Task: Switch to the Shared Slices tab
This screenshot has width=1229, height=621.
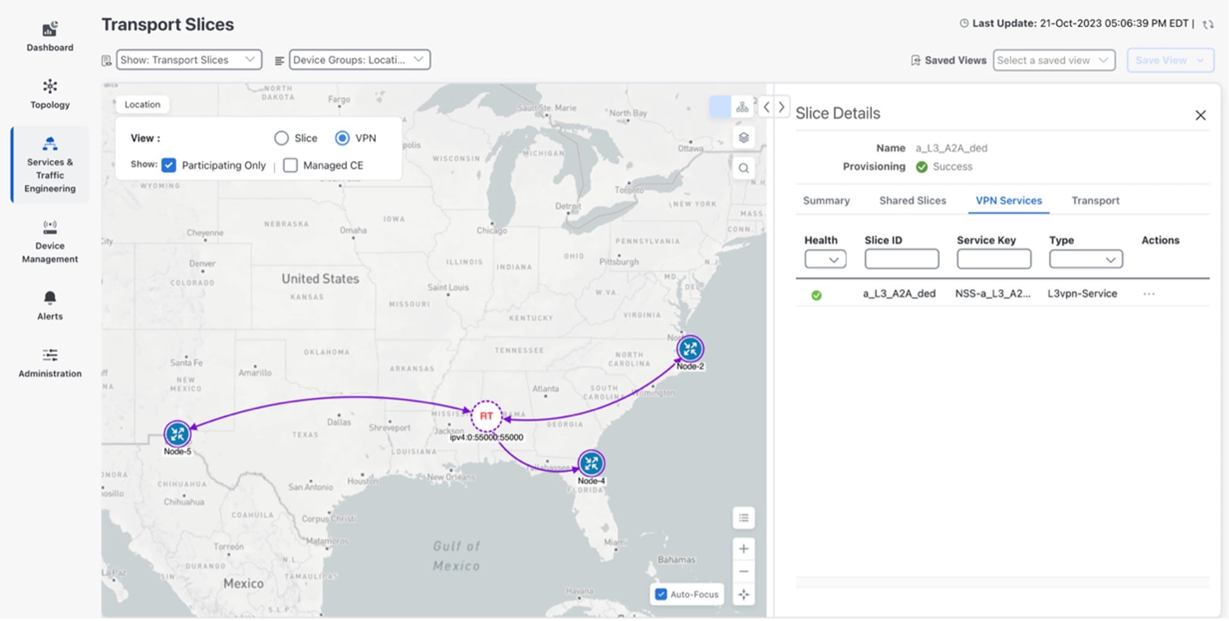Action: 912,200
